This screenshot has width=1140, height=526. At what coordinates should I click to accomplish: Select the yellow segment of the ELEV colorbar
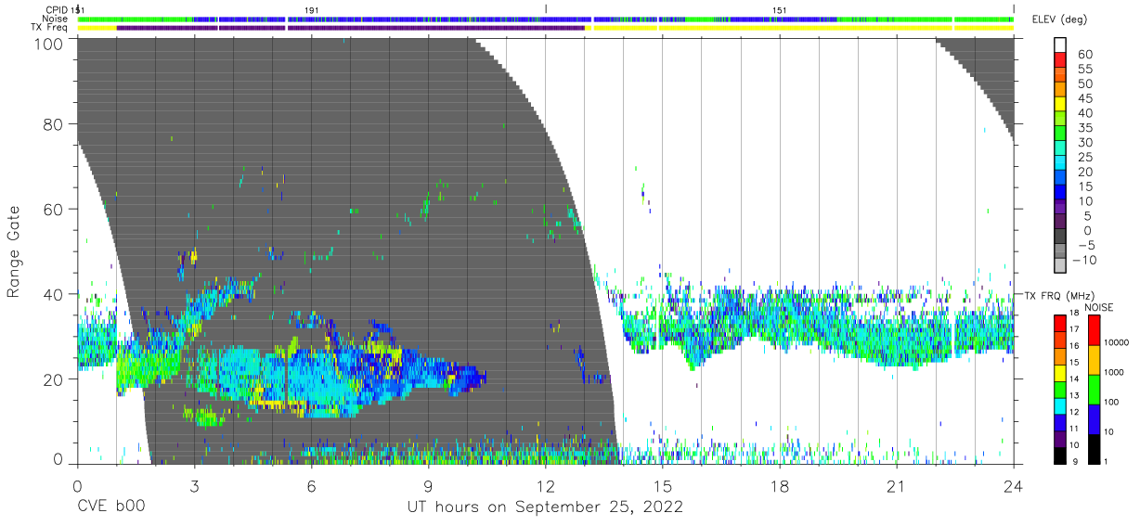coord(1059,104)
